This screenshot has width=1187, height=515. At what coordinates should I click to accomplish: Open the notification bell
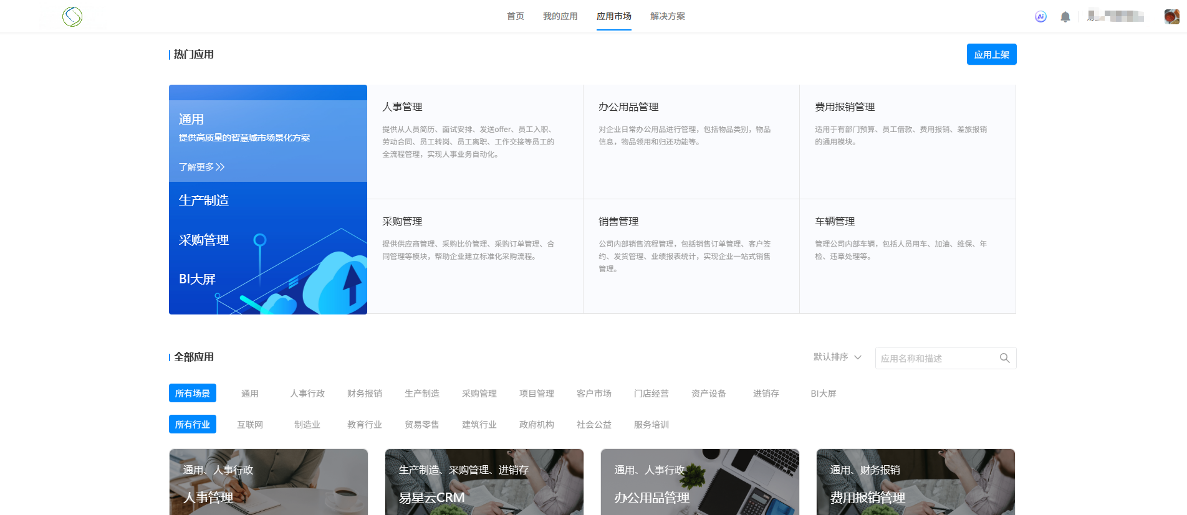(x=1065, y=17)
